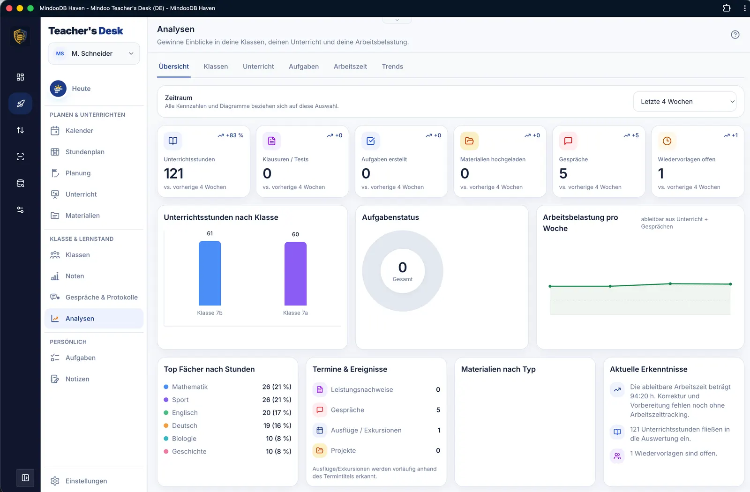Expand the M. Schneider account dropdown
The height and width of the screenshot is (492, 750).
(94, 53)
